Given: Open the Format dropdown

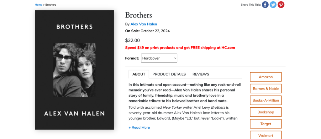Looking at the screenshot, I should [x=159, y=58].
